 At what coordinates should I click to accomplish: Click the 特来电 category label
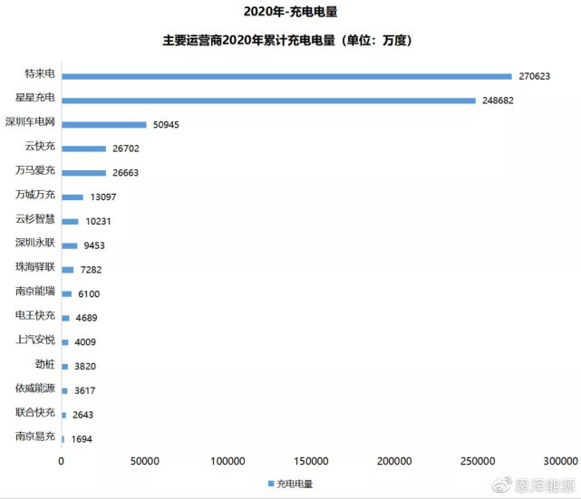[x=40, y=73]
